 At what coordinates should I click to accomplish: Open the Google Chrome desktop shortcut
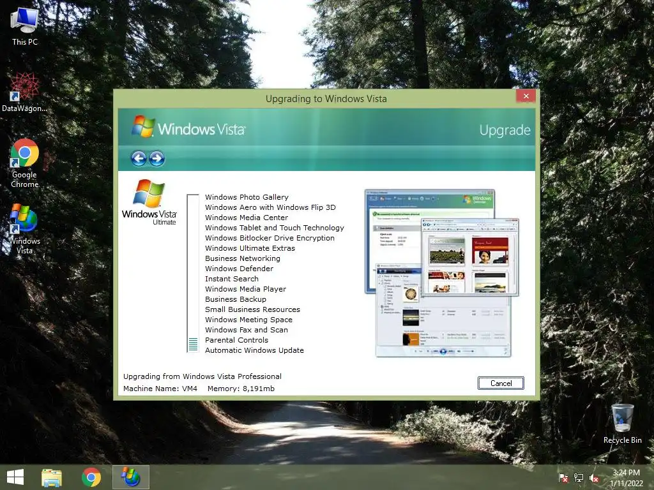pyautogui.click(x=25, y=163)
